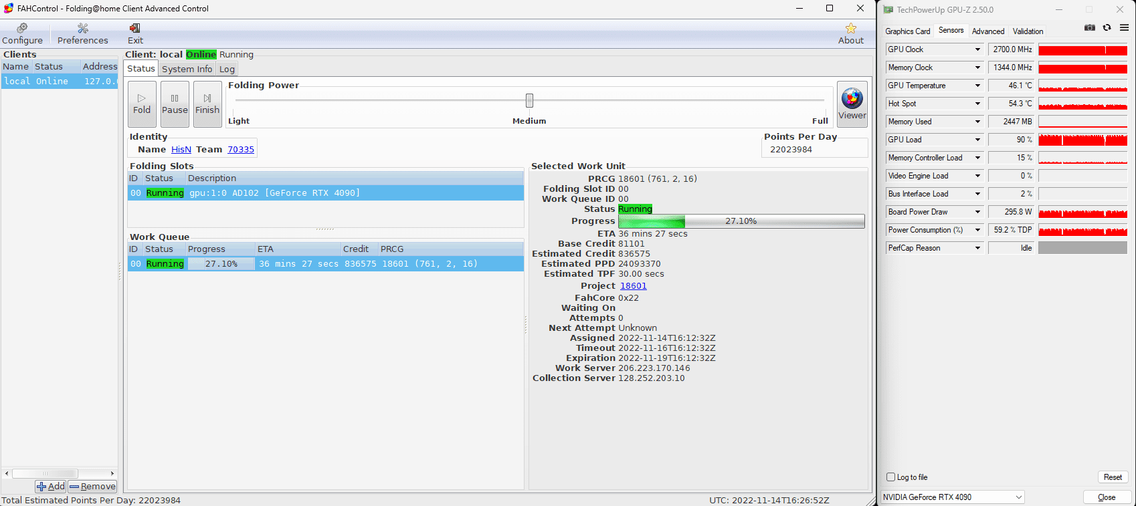Click the Finish button
Screen dimensions: 1136x506
[207, 104]
